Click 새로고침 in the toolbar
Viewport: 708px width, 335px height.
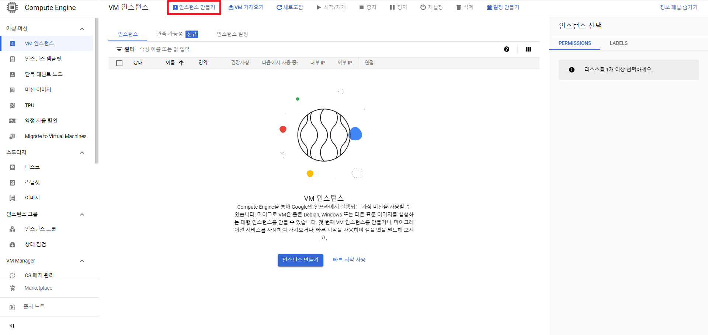tap(290, 7)
